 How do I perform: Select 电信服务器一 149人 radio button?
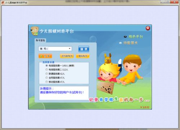pos(47,66)
